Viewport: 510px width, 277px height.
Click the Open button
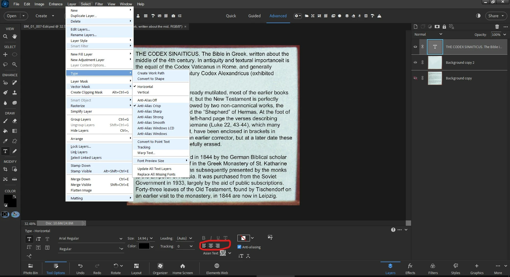[12, 16]
